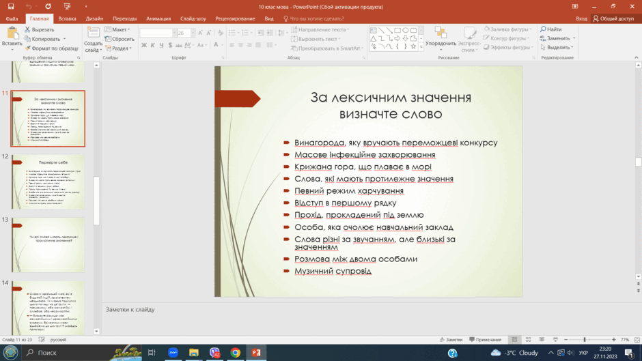Switch to slide sorter view in status bar

click(528, 340)
